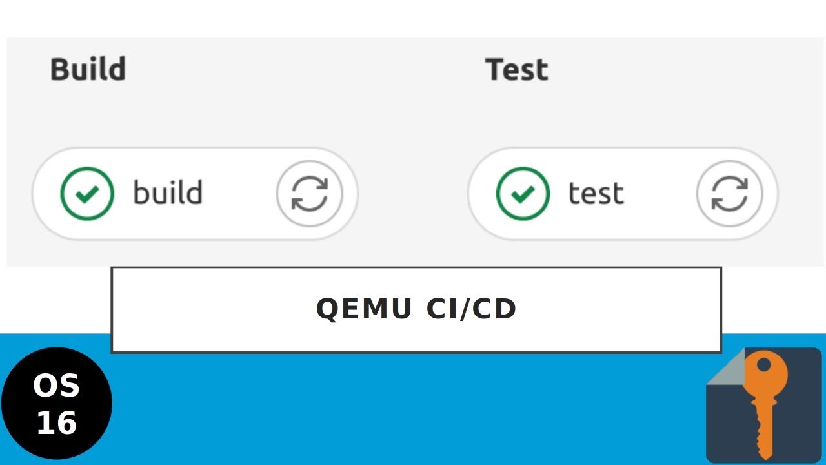This screenshot has height=465, width=826.
Task: Click the retry icon on test job
Action: (730, 194)
